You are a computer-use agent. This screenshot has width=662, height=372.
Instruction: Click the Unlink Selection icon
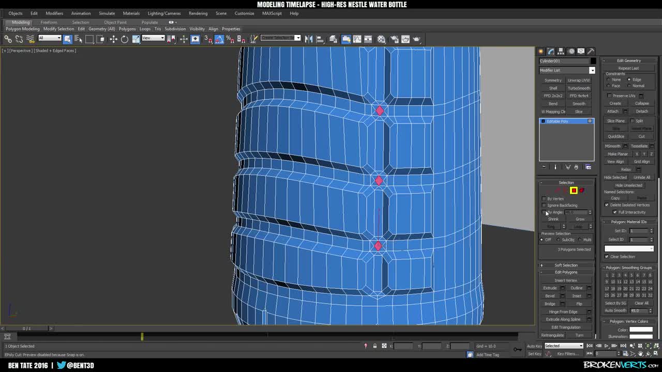pos(19,39)
